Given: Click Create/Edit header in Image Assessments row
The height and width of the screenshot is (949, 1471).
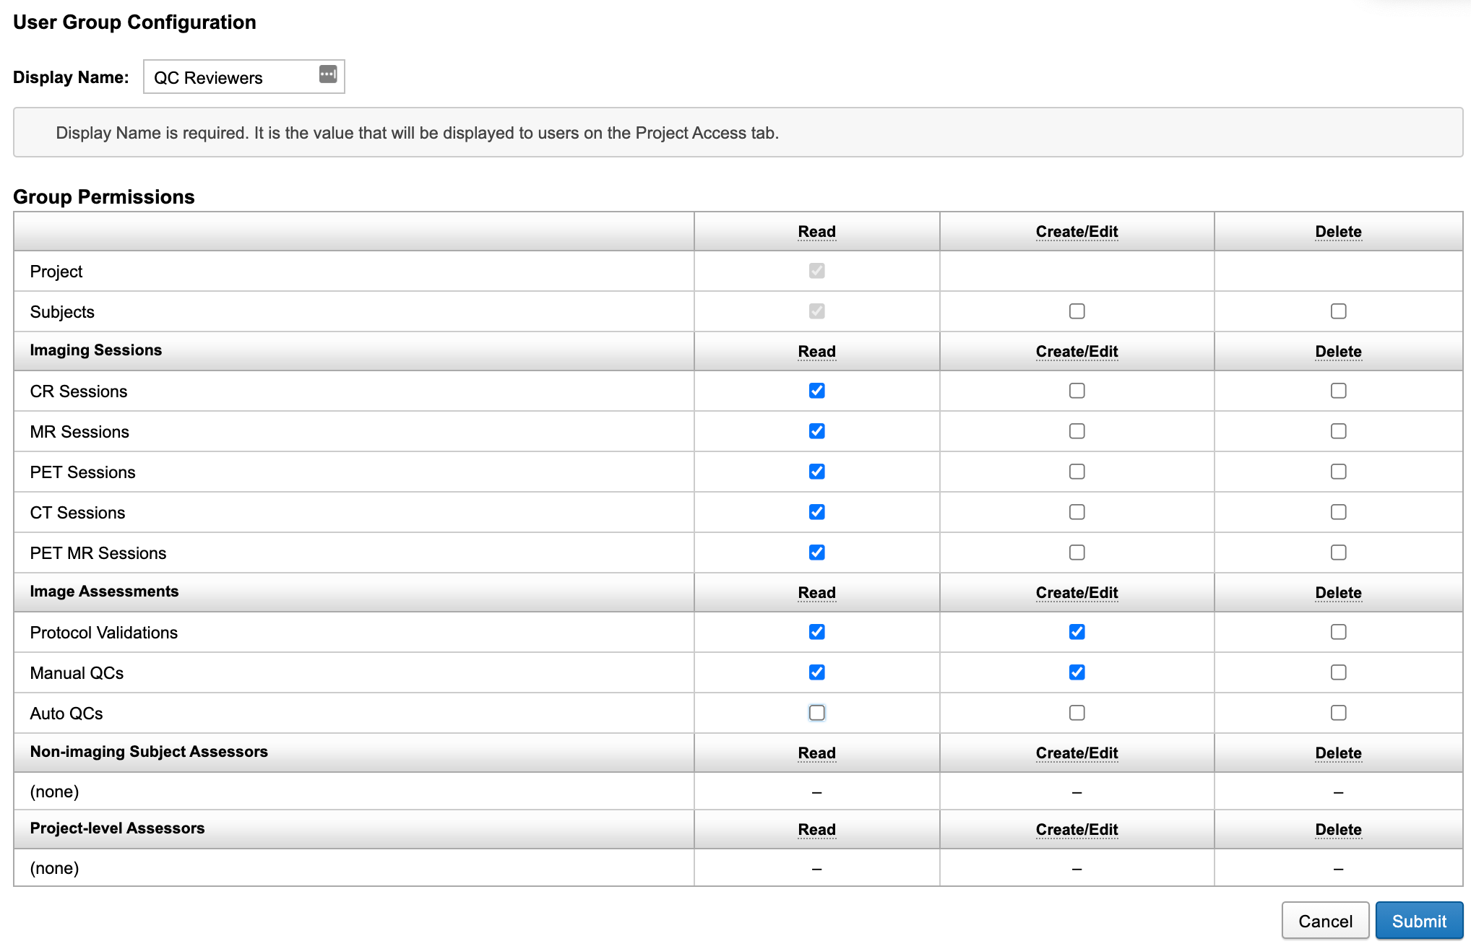Looking at the screenshot, I should point(1077,593).
